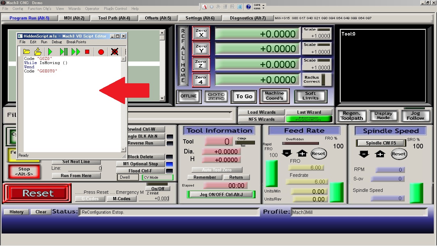Zero the 4th axis DRO
Screen dimensions: 437x246
coord(201,80)
